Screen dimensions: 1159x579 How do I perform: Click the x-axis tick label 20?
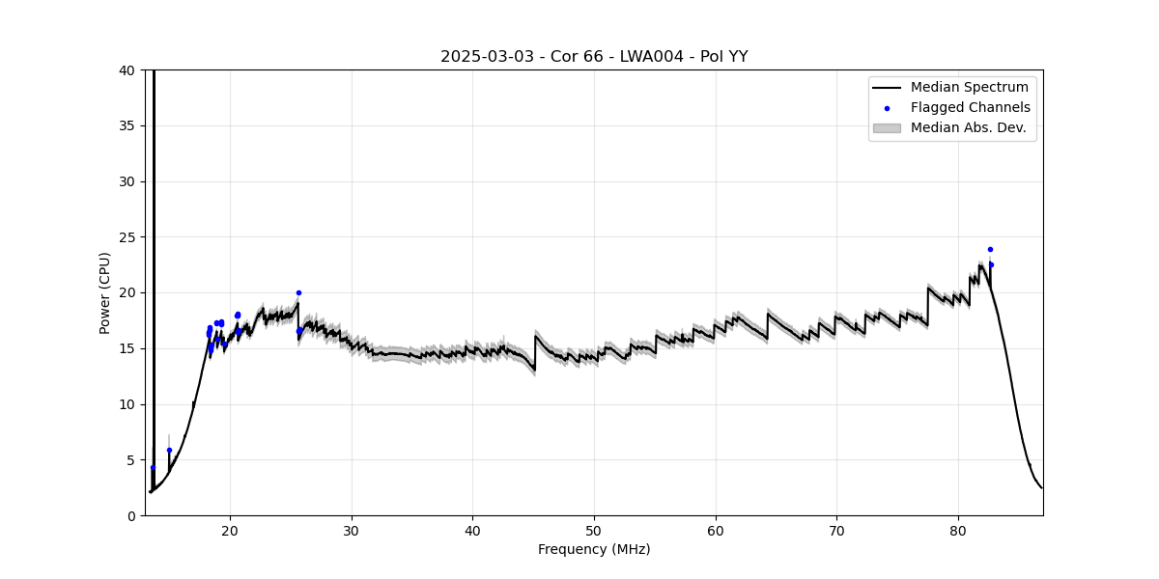[230, 530]
